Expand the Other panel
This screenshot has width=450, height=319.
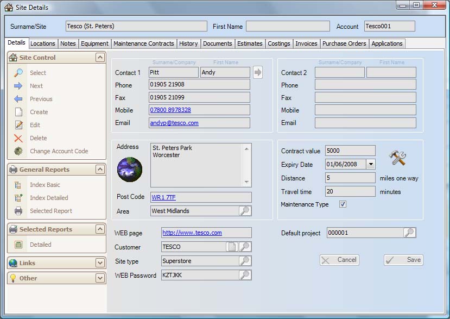point(99,278)
